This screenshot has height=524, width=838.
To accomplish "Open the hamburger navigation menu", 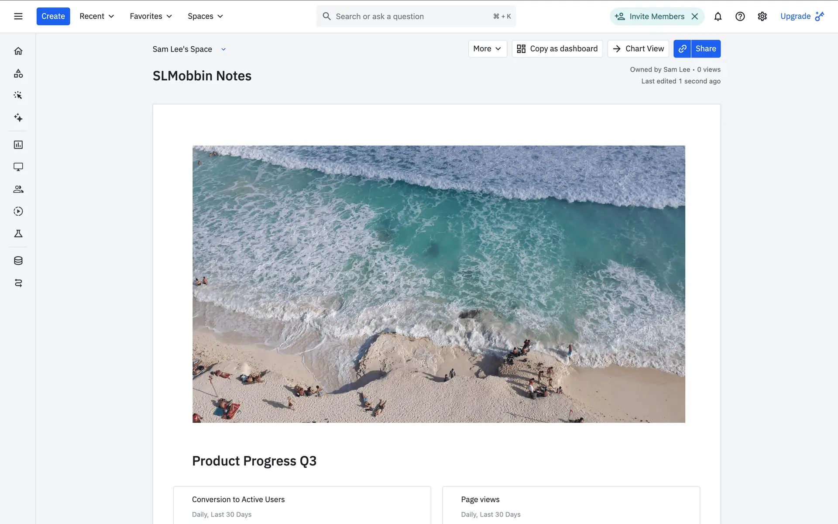I will (x=18, y=16).
